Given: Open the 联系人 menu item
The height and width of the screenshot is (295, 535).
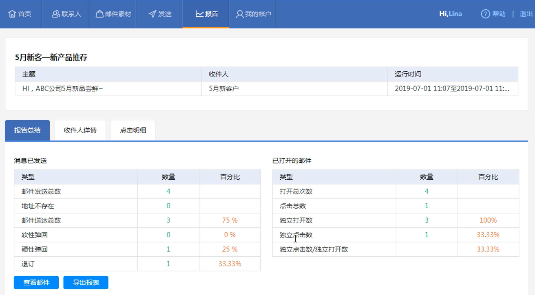Looking at the screenshot, I should pyautogui.click(x=66, y=14).
